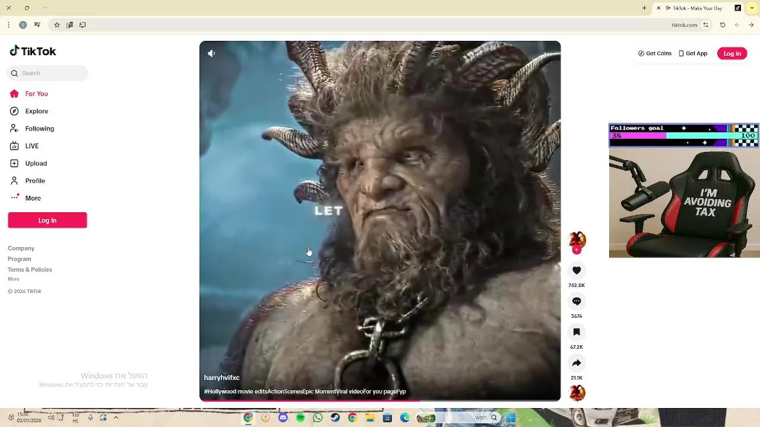
Task: Open WhatsApp from the taskbar
Action: pyautogui.click(x=318, y=418)
